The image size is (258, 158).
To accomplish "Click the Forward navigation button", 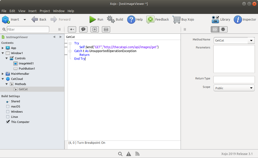I will tap(60, 19).
